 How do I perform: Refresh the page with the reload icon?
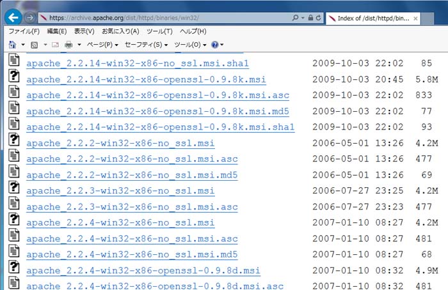pyautogui.click(x=318, y=18)
